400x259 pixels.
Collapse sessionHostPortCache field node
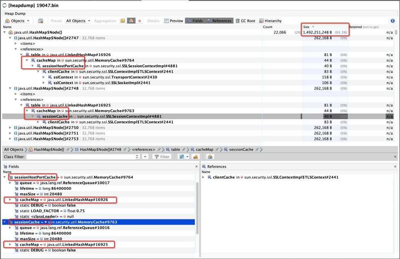coord(4,177)
